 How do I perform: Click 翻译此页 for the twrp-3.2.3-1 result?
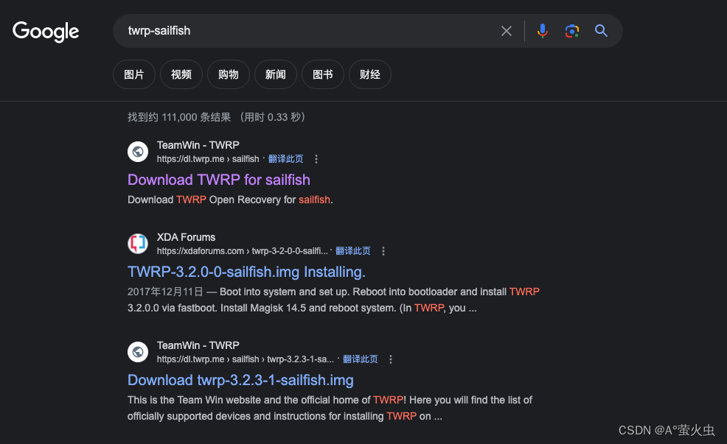coord(361,359)
